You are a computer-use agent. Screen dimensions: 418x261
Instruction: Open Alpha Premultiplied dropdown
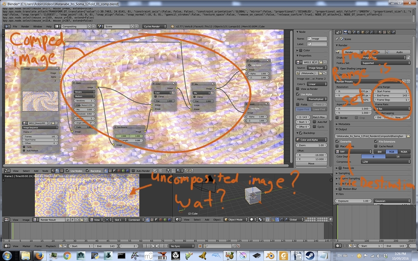[x=317, y=99]
